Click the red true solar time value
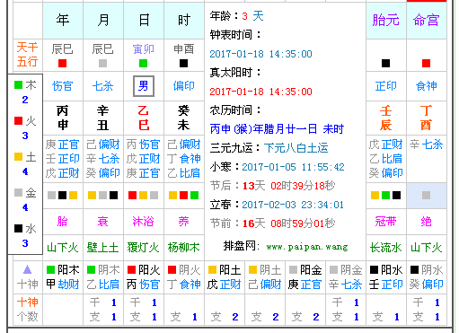The width and height of the screenshot is (459, 333). 260,92
